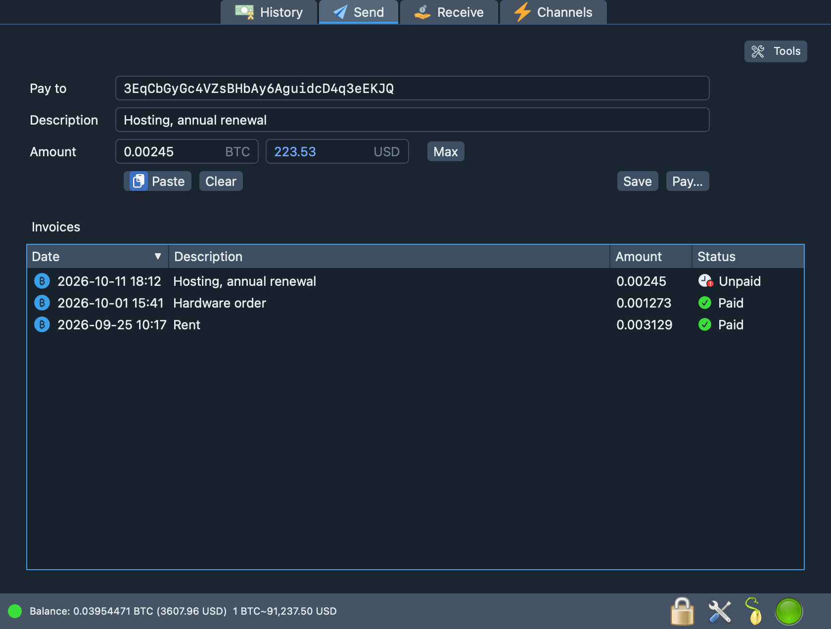
Task: Click the banknote History icon
Action: 244,12
